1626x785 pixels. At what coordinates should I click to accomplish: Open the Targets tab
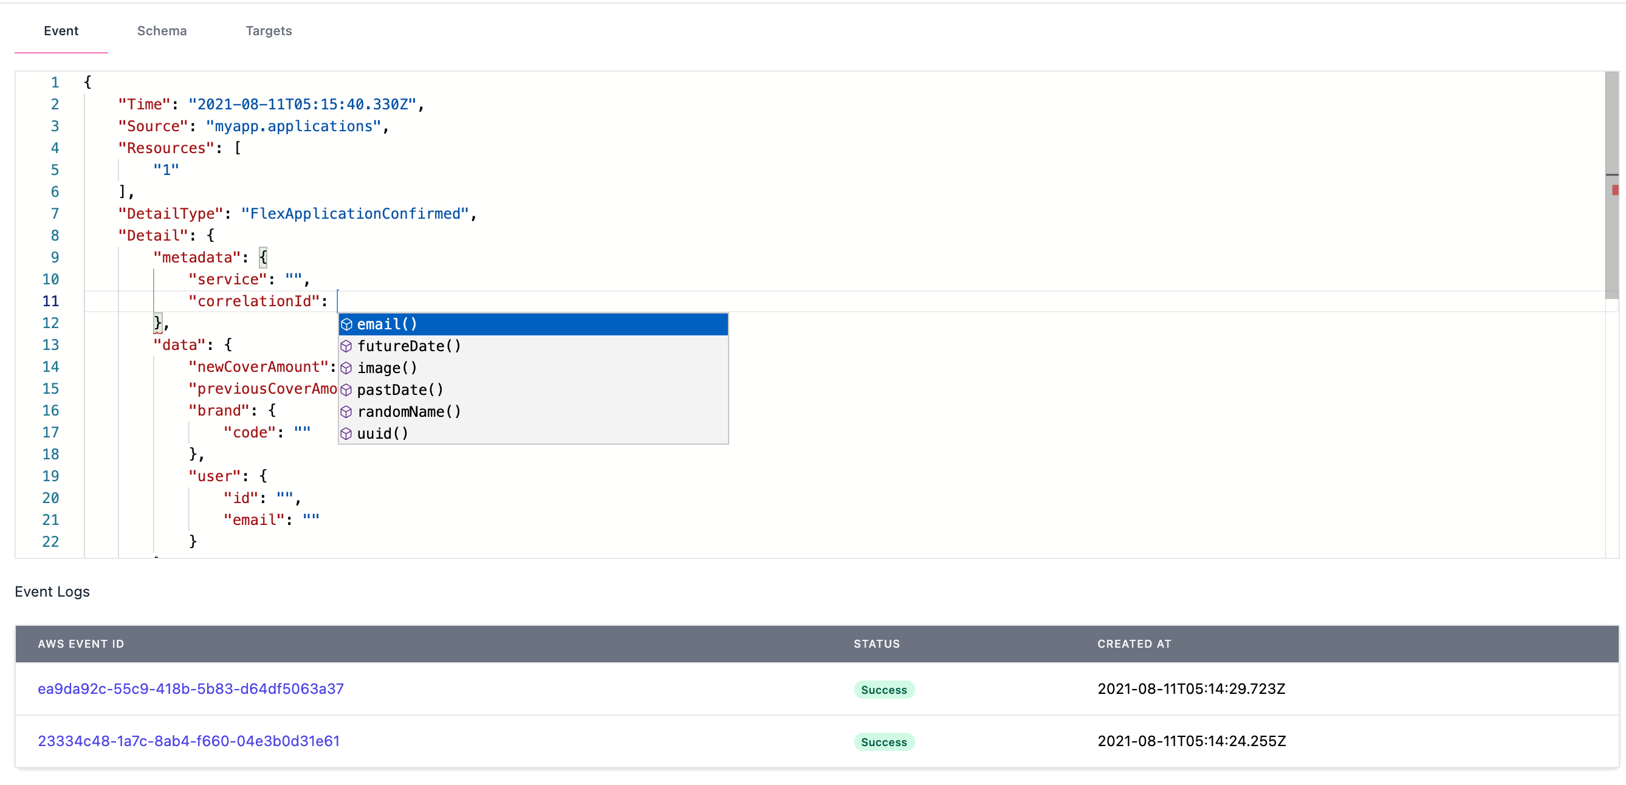tap(268, 31)
